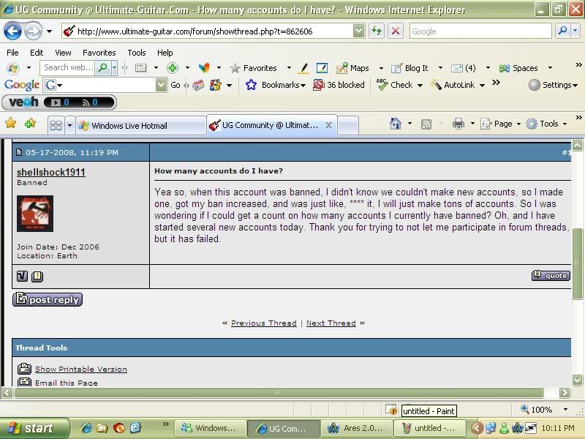This screenshot has height=439, width=585.
Task: Click the vertical scrollbar down arrow
Action: tap(577, 380)
